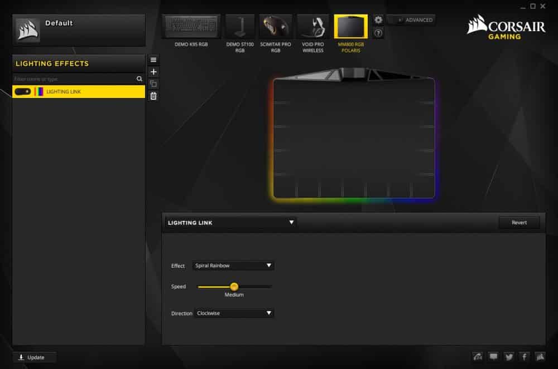The height and width of the screenshot is (369, 558).
Task: Open the Facebook icon
Action: (525, 357)
